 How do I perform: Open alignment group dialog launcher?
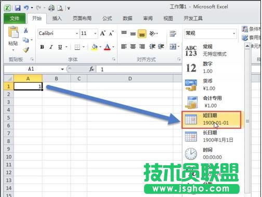pos(179,59)
